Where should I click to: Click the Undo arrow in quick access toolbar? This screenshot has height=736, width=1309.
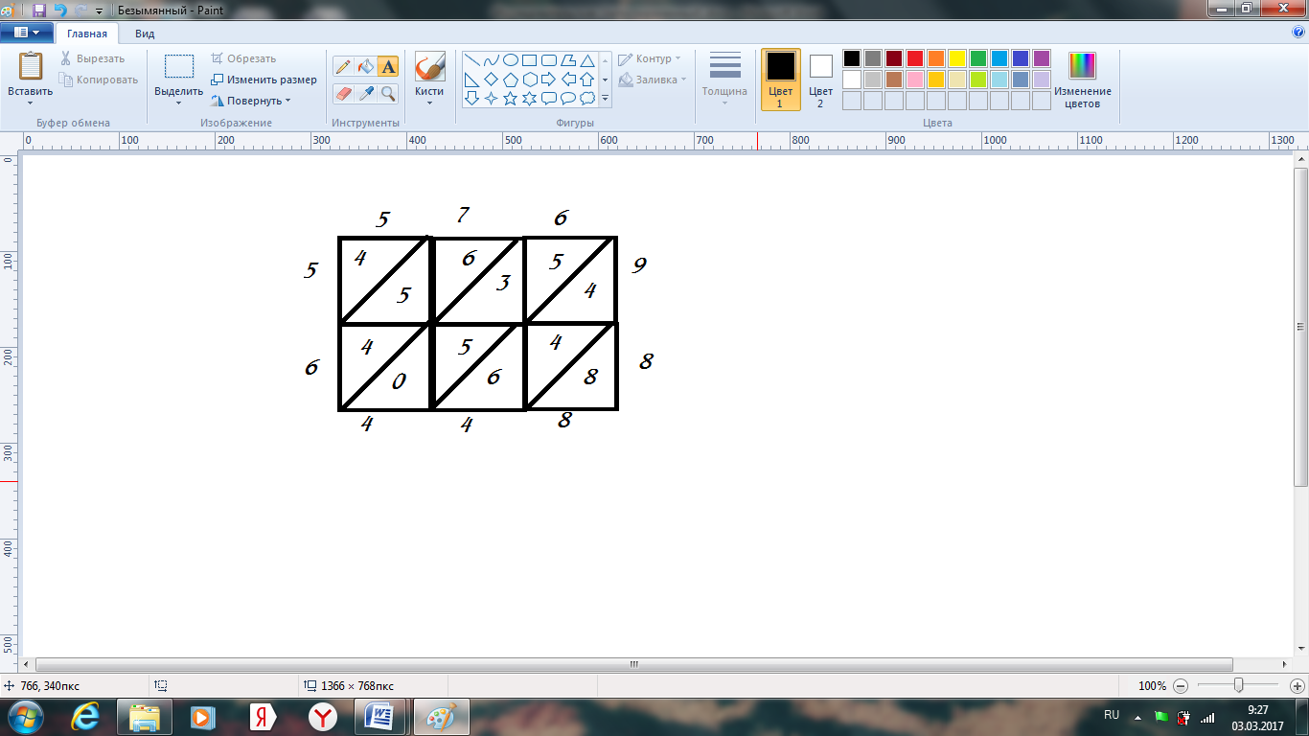coord(60,11)
